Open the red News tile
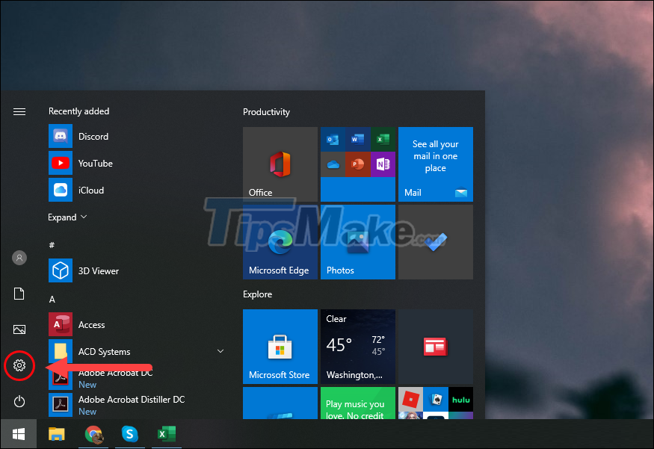 (x=436, y=347)
